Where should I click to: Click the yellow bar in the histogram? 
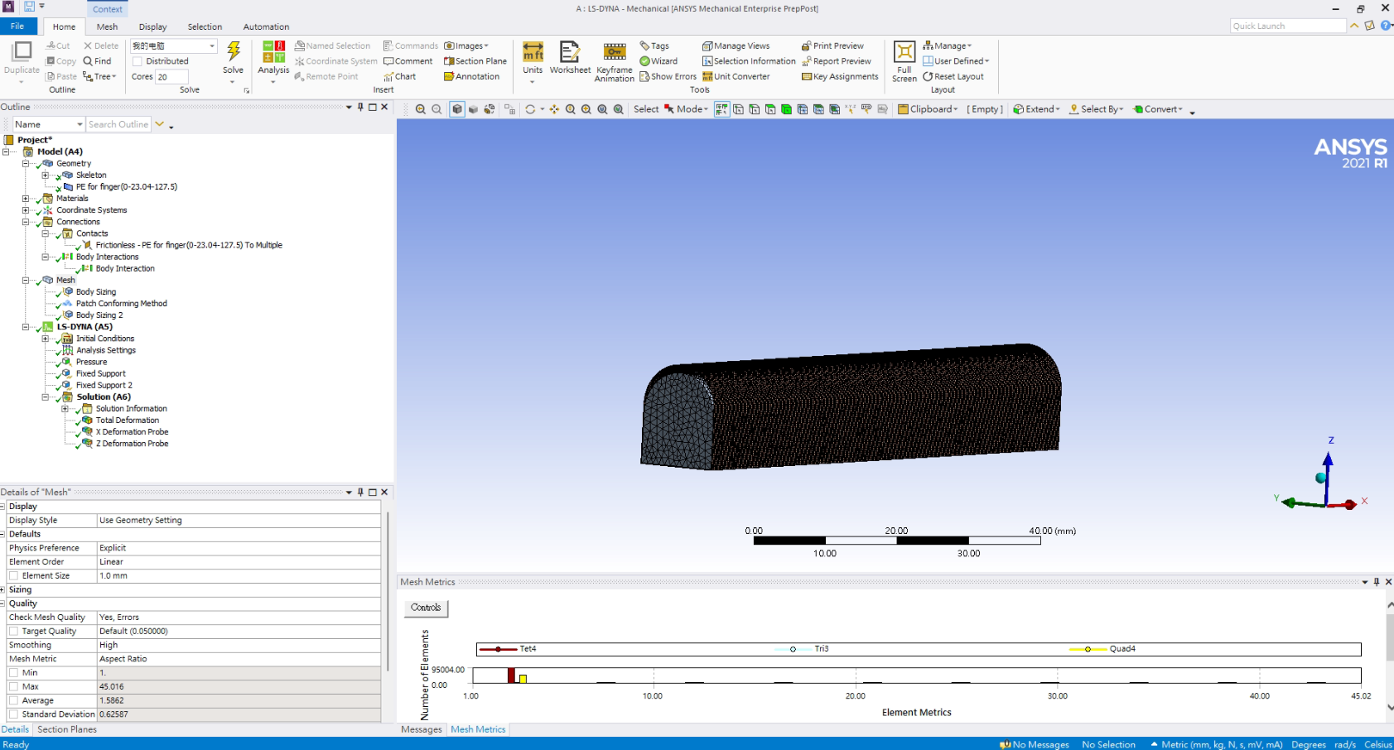(523, 678)
